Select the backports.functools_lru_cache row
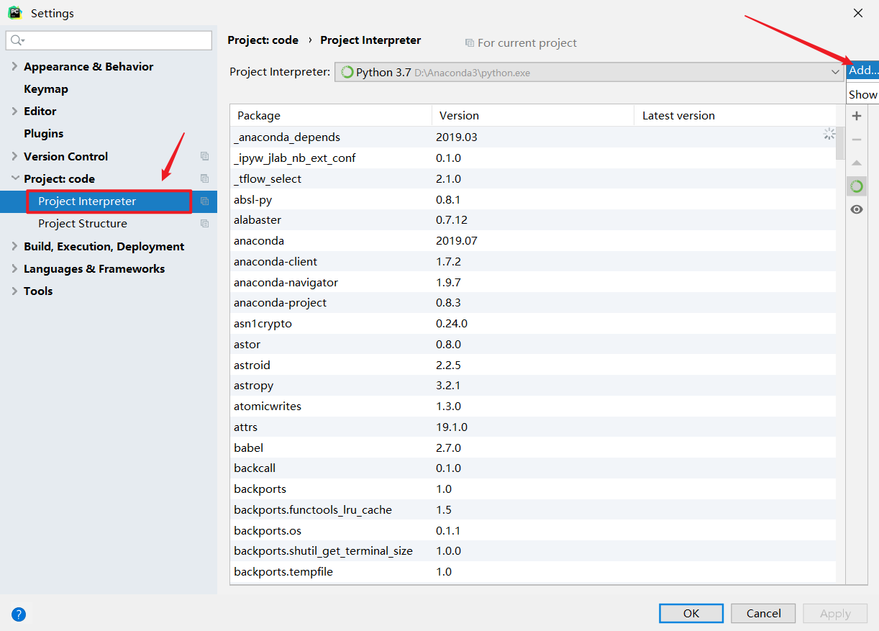Viewport: 879px width, 631px height. (533, 509)
